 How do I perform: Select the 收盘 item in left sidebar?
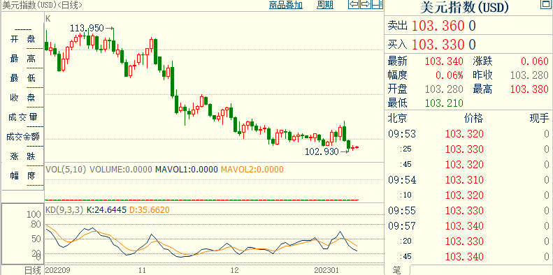22,98
